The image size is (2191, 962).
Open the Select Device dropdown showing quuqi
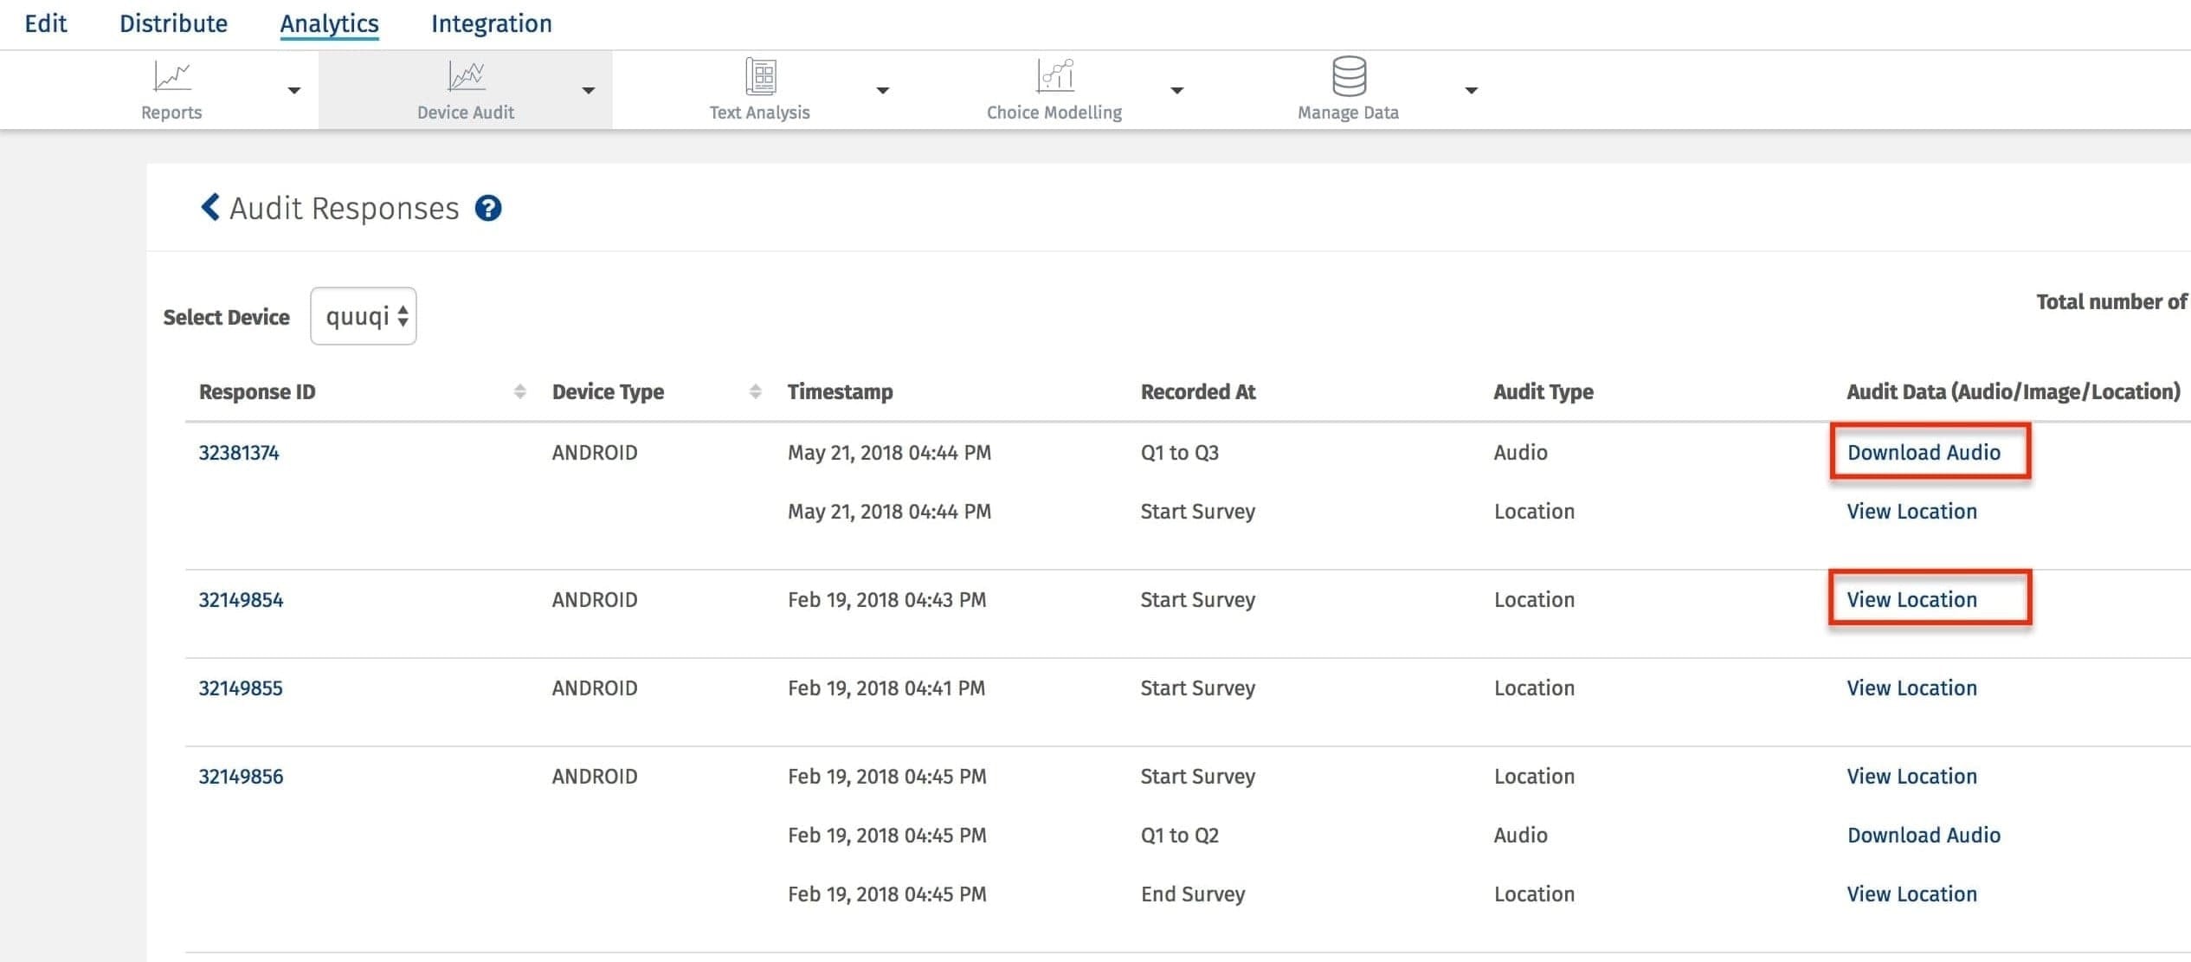[364, 316]
